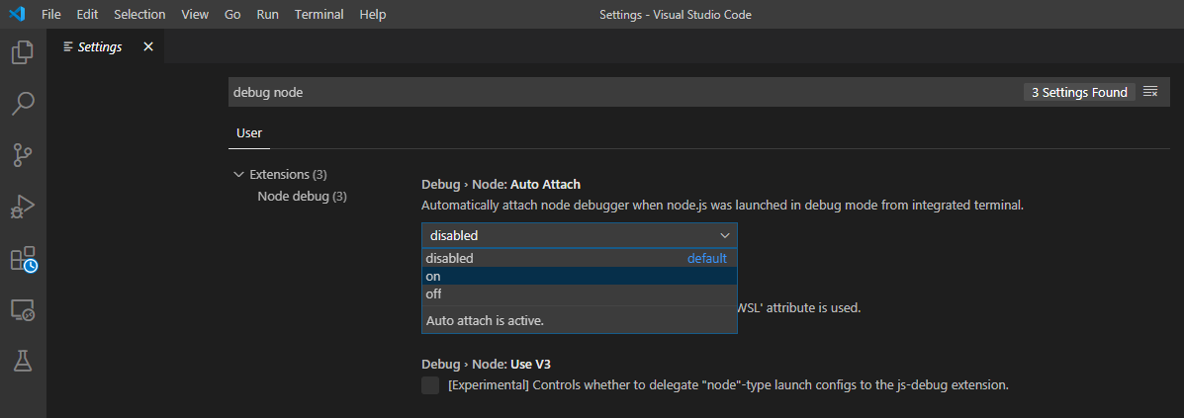Open the Testing flask icon
This screenshot has width=1184, height=418.
(23, 362)
